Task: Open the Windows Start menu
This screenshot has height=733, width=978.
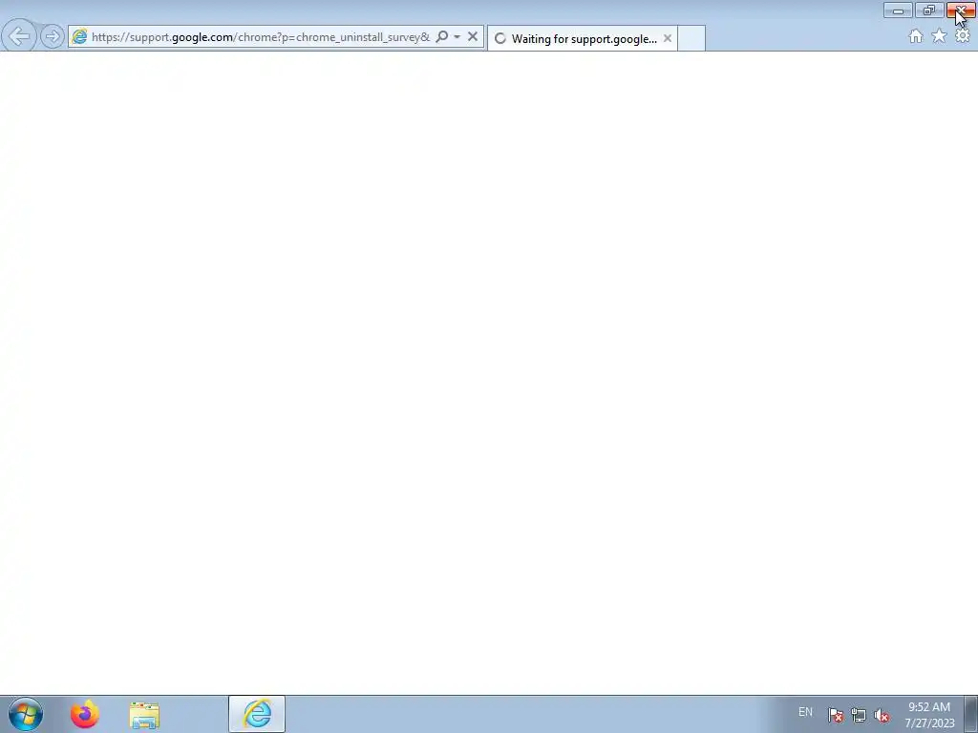Action: pyautogui.click(x=26, y=714)
